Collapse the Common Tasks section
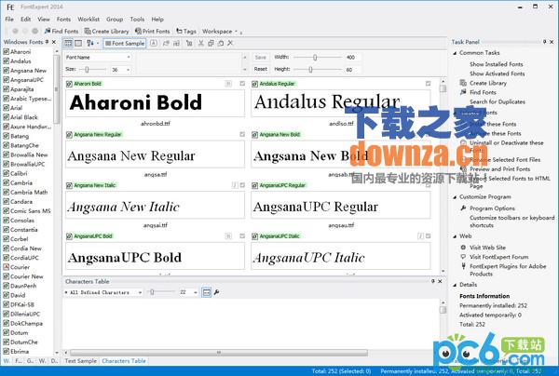This screenshot has height=376, width=559. [455, 53]
